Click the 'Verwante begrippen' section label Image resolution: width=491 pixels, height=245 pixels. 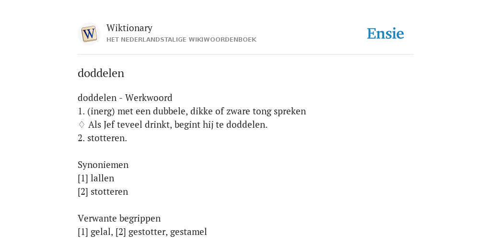pos(119,218)
